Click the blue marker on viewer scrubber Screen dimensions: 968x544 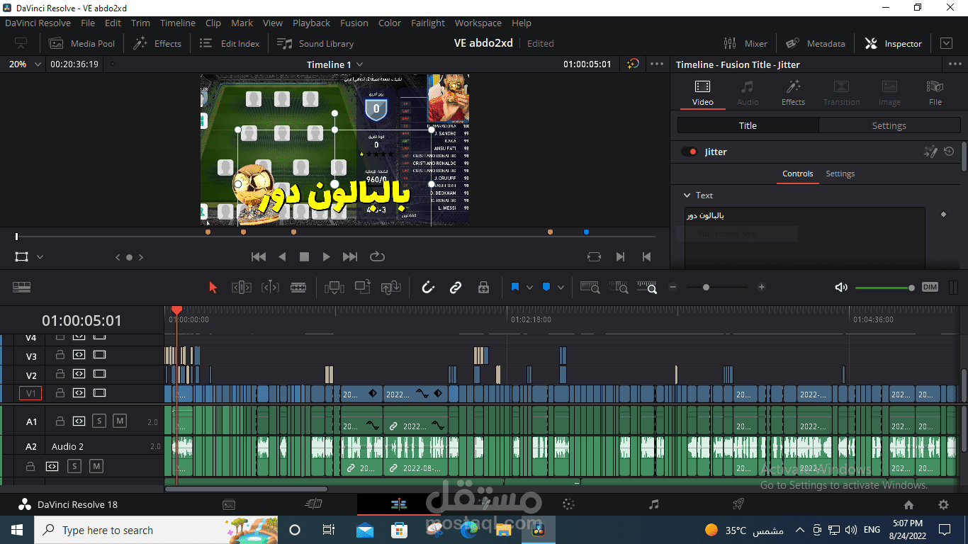586,232
